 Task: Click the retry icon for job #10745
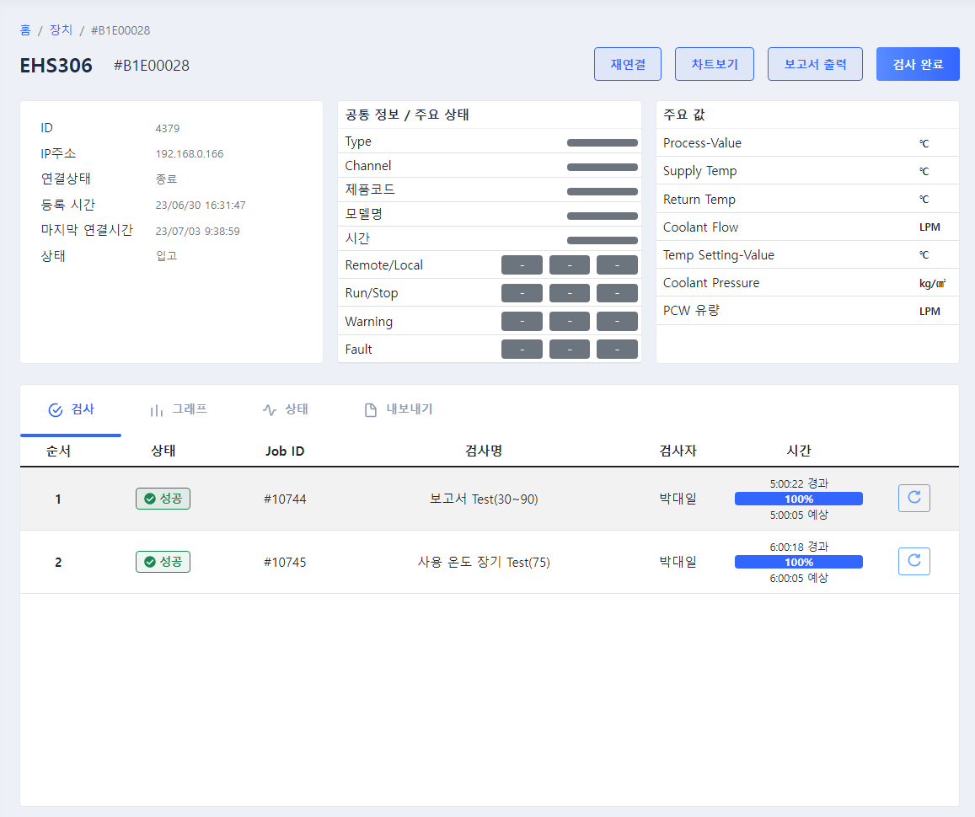coord(914,562)
